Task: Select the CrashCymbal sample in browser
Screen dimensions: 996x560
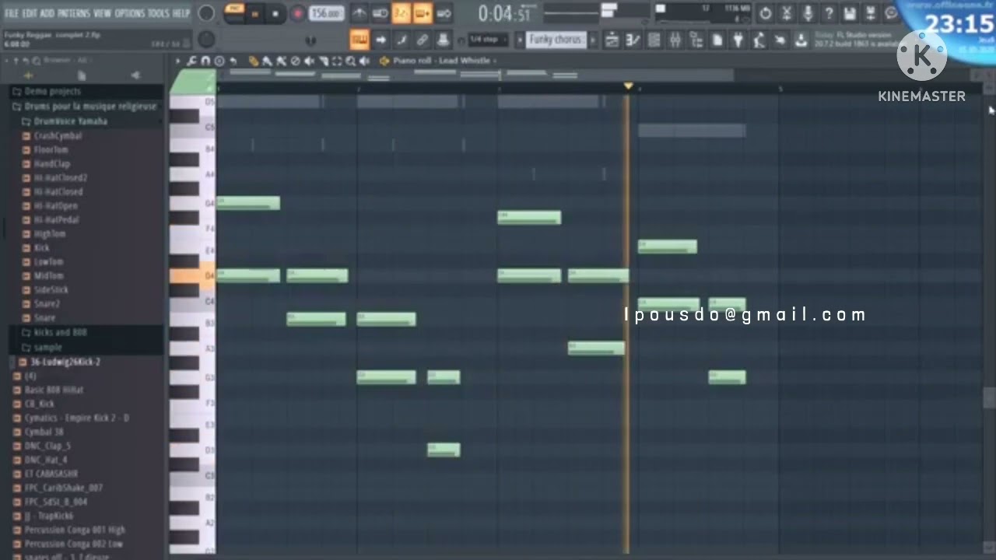Action: tap(57, 135)
